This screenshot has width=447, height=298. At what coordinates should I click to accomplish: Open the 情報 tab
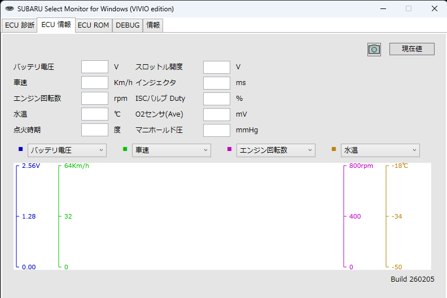click(152, 25)
